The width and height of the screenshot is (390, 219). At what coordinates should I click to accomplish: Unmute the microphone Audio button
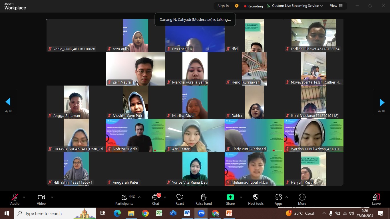15,197
